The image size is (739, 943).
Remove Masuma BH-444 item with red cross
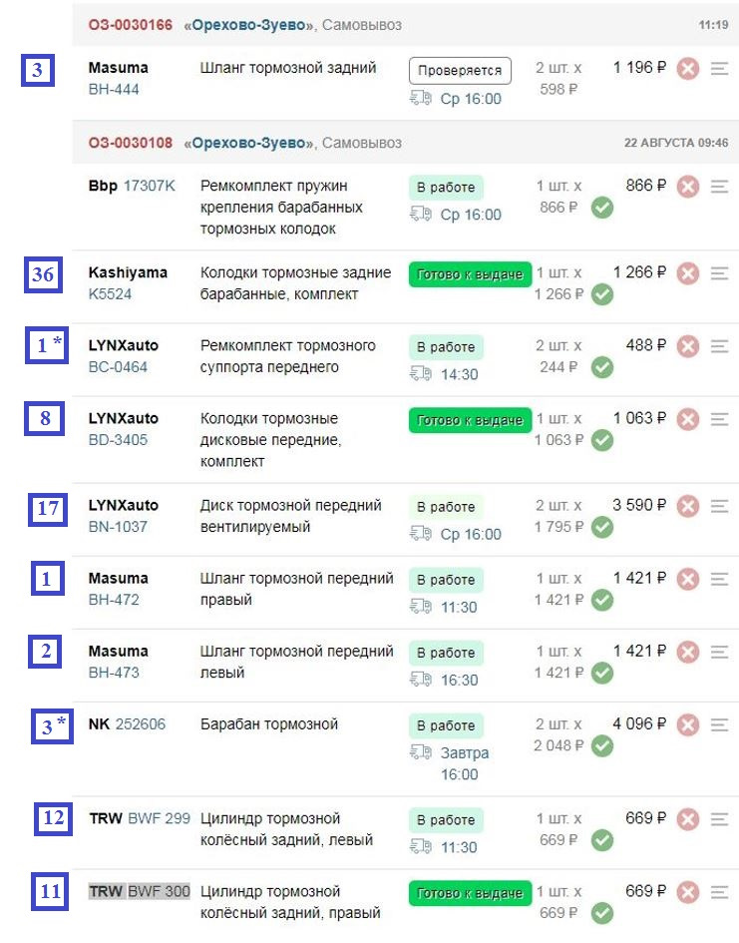687,69
